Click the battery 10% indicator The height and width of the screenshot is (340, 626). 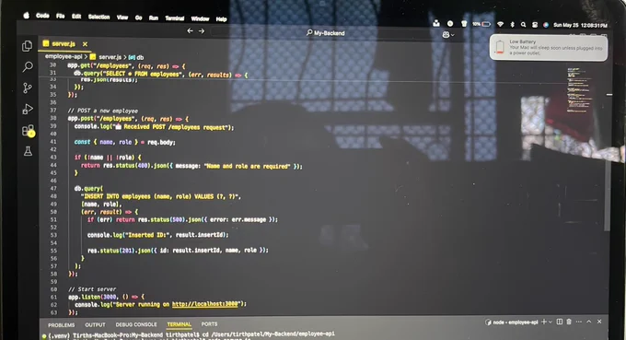pos(481,24)
